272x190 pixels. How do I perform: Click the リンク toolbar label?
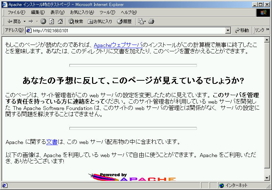[260, 30]
